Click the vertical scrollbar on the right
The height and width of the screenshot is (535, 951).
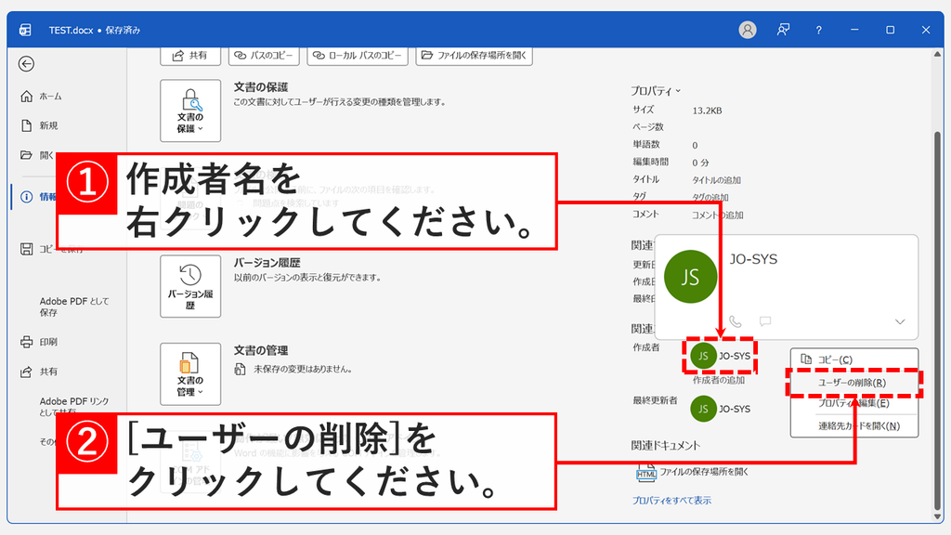(x=937, y=319)
